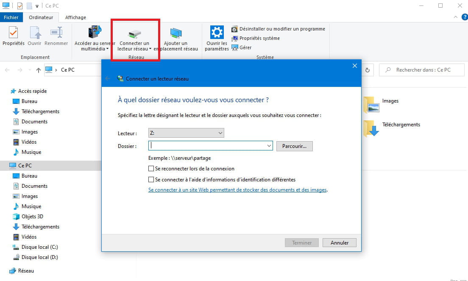
Task: Open the Quick Access Toolbar customize arrow
Action: pos(37,6)
